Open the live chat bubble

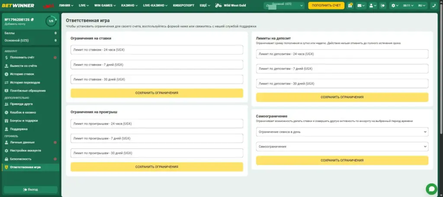click(431, 188)
